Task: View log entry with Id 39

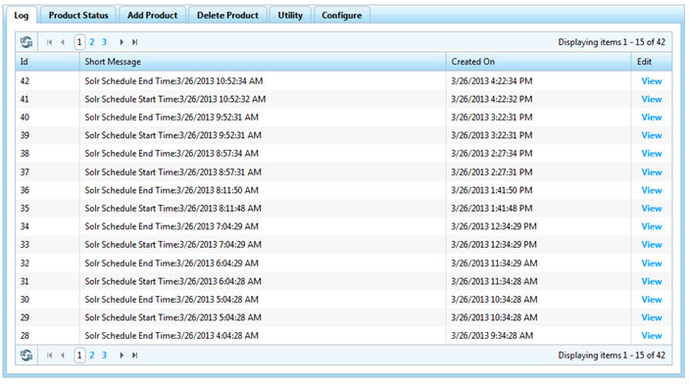Action: (652, 135)
